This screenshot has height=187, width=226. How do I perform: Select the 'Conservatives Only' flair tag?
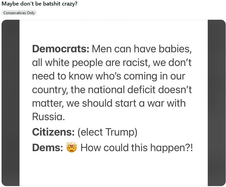tap(19, 13)
